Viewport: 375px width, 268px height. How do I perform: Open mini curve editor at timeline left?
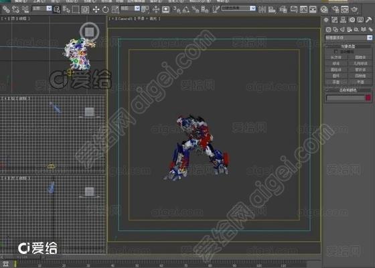tap(6, 264)
